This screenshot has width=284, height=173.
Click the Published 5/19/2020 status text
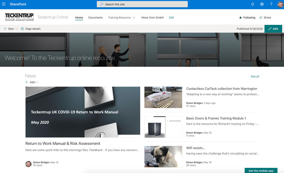[x=250, y=29]
